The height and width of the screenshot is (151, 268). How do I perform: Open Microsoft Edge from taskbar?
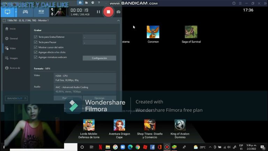tap(130, 147)
